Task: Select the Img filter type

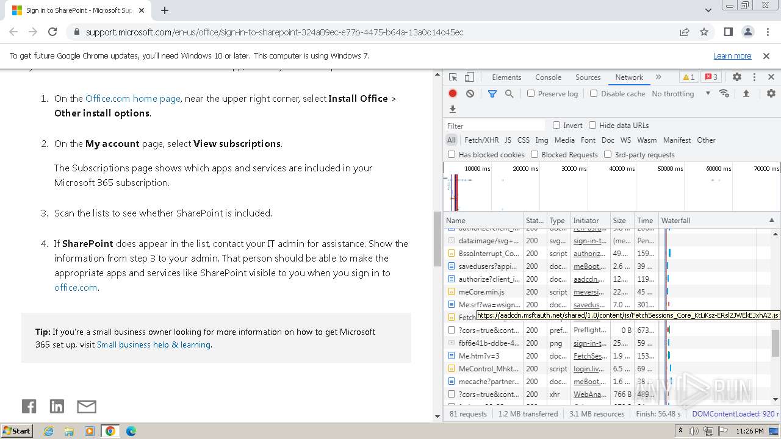Action: (x=541, y=140)
